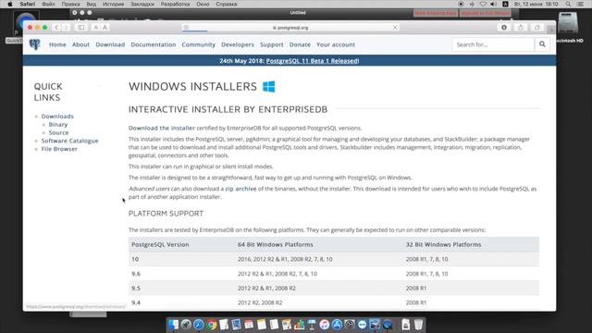Open the Documentation nav link
The height and width of the screenshot is (333, 592).
point(154,44)
